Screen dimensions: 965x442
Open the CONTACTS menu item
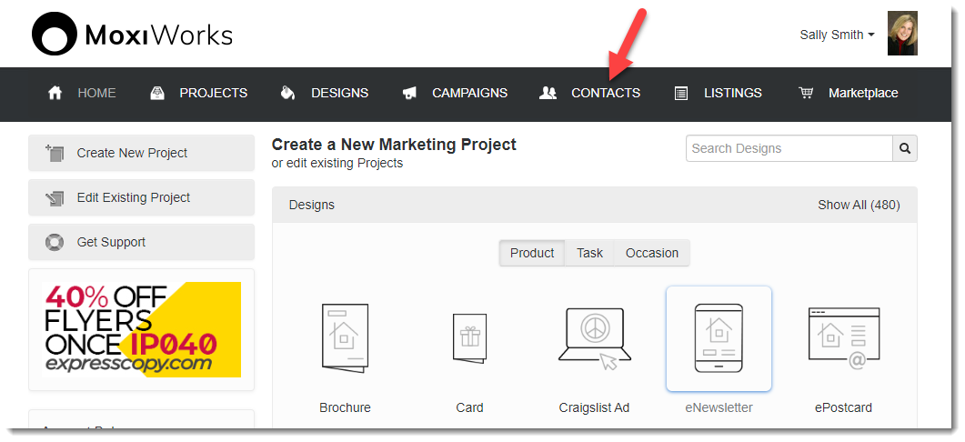[x=606, y=94]
